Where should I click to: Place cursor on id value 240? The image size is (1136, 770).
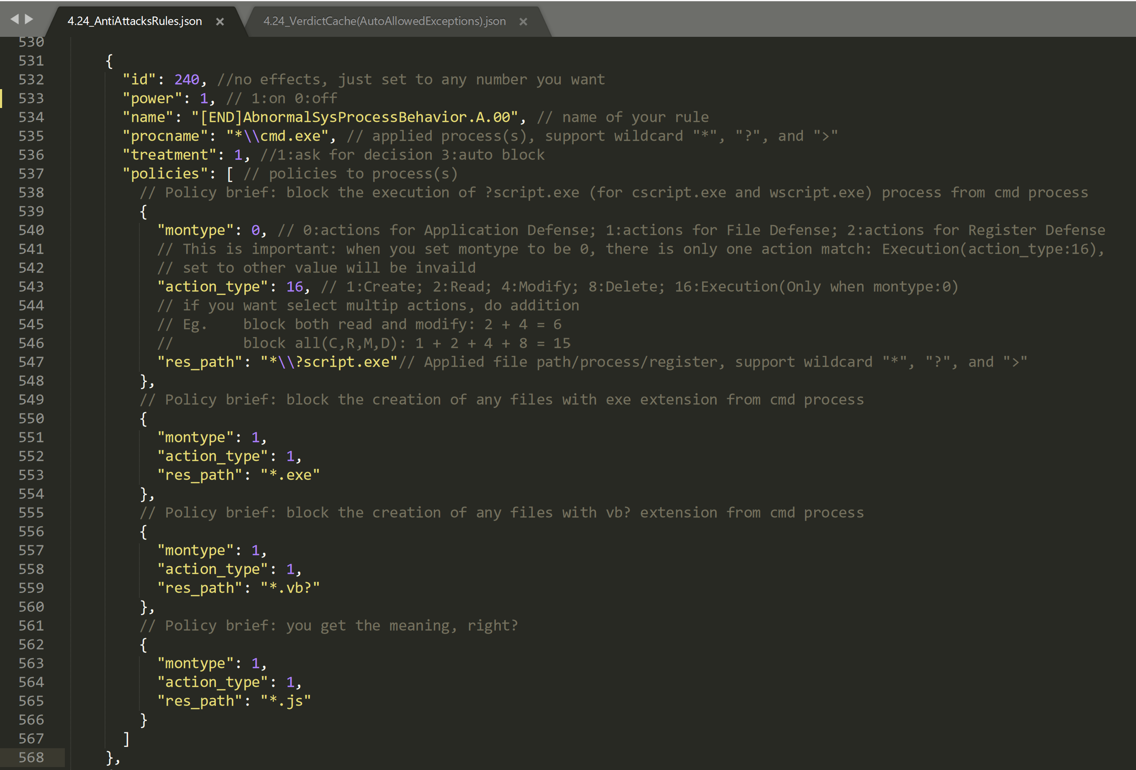[187, 80]
